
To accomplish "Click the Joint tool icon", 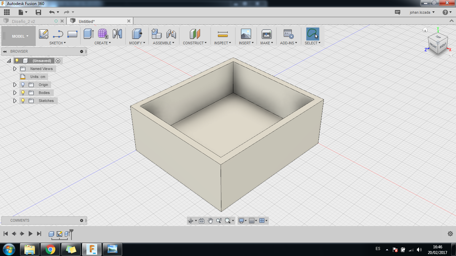I will click(171, 34).
